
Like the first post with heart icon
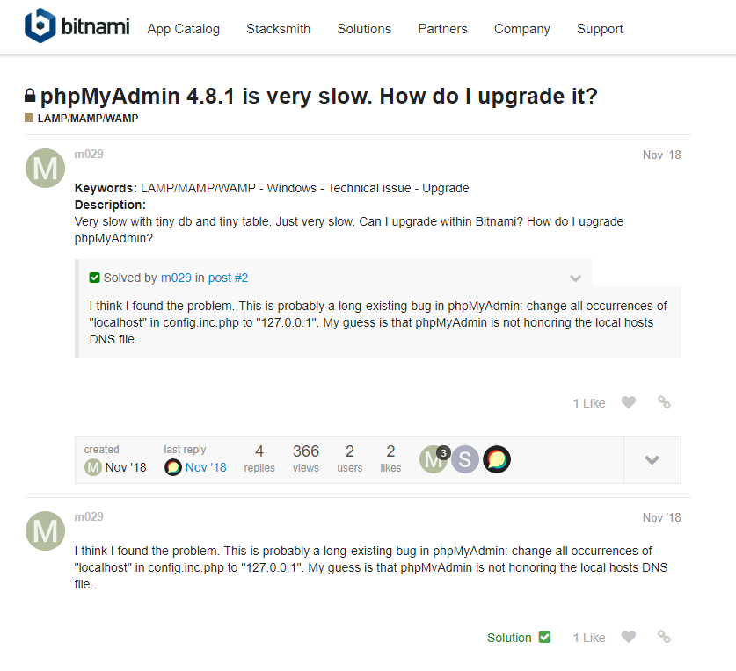point(629,402)
